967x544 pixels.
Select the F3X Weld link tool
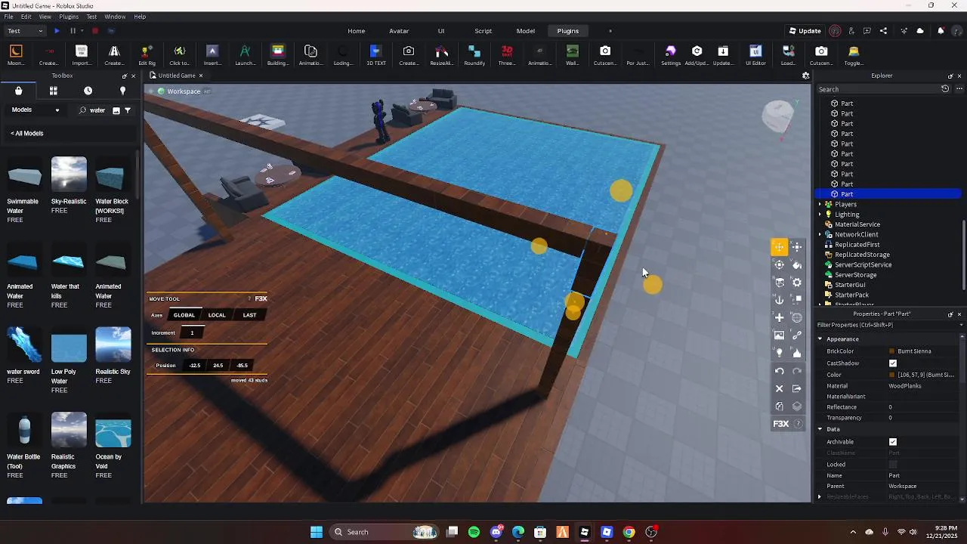797,335
